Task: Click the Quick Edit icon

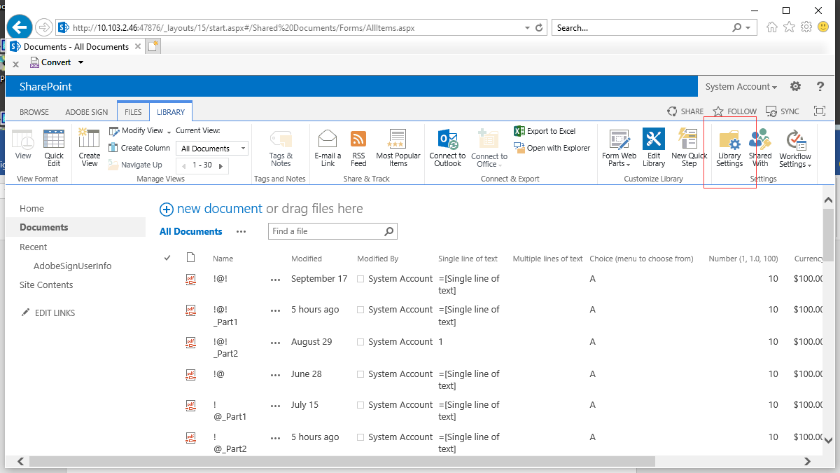Action: coord(54,148)
